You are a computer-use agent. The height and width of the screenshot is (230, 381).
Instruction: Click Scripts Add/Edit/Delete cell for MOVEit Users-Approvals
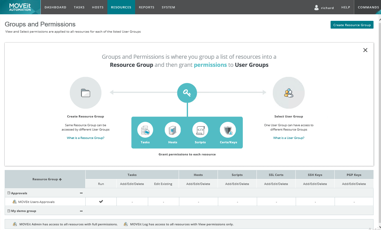pos(237,202)
